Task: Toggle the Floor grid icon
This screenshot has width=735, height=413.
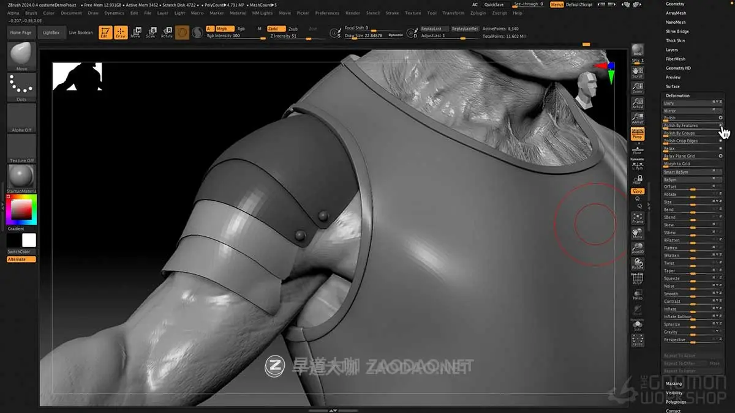Action: (637, 151)
